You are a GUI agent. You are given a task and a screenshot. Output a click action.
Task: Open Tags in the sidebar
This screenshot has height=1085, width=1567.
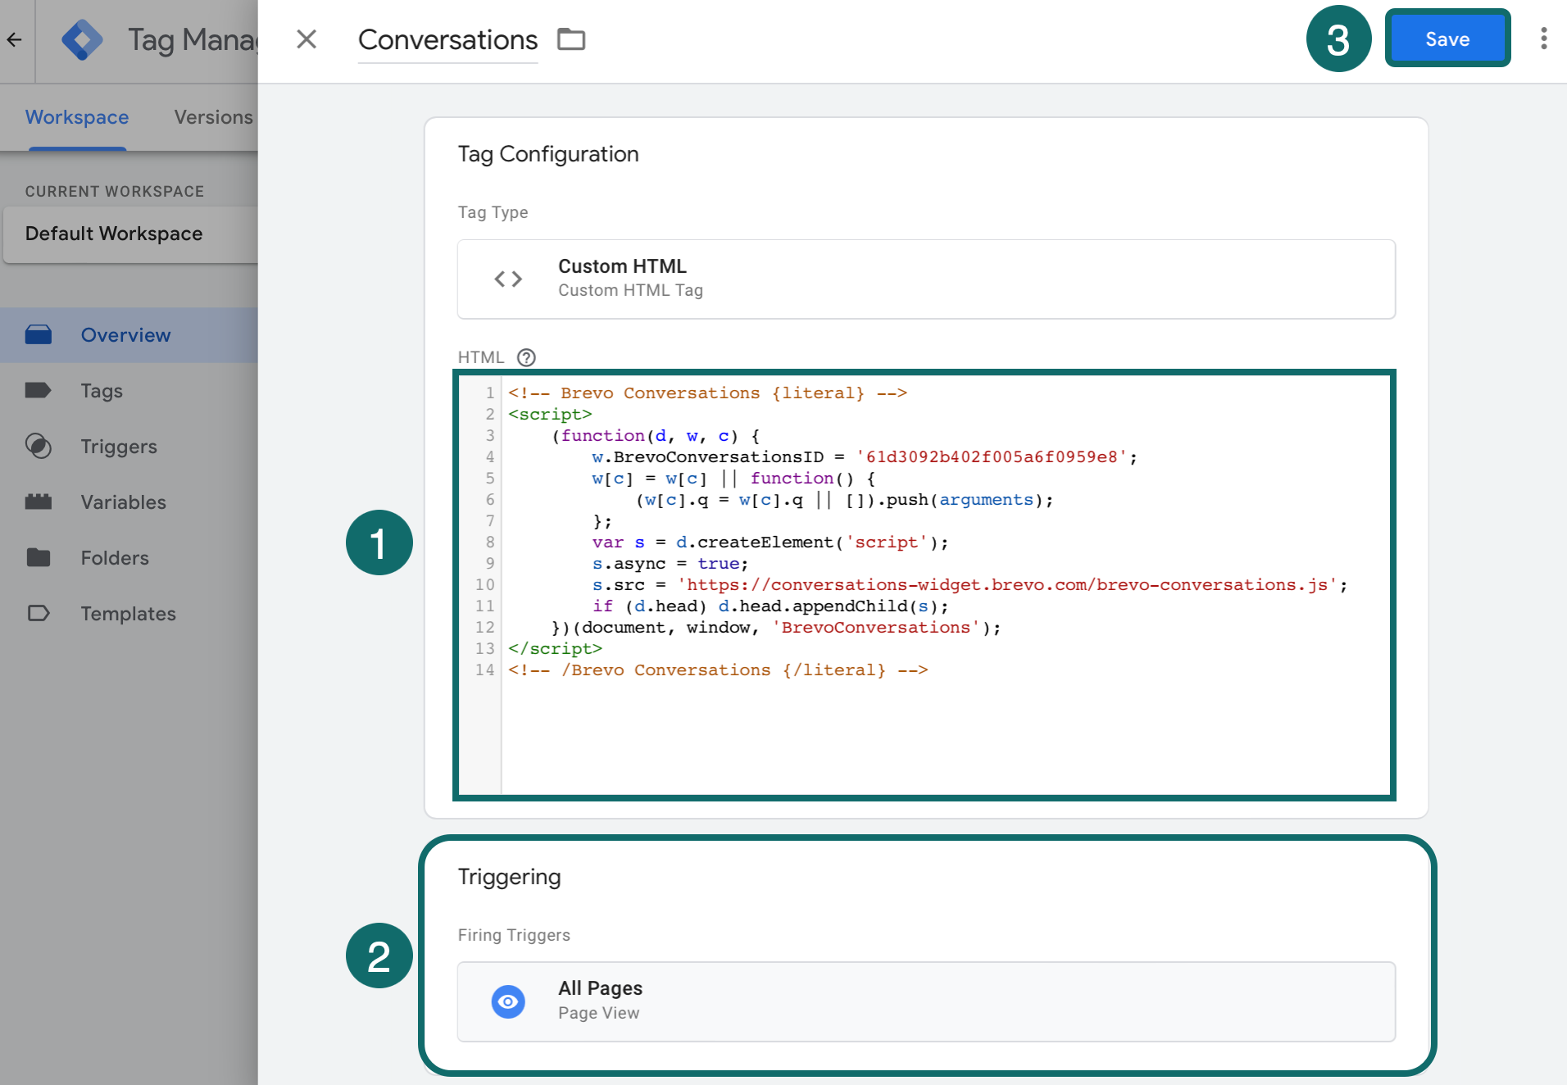pyautogui.click(x=129, y=391)
